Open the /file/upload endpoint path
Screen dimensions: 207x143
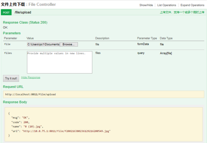23,12
